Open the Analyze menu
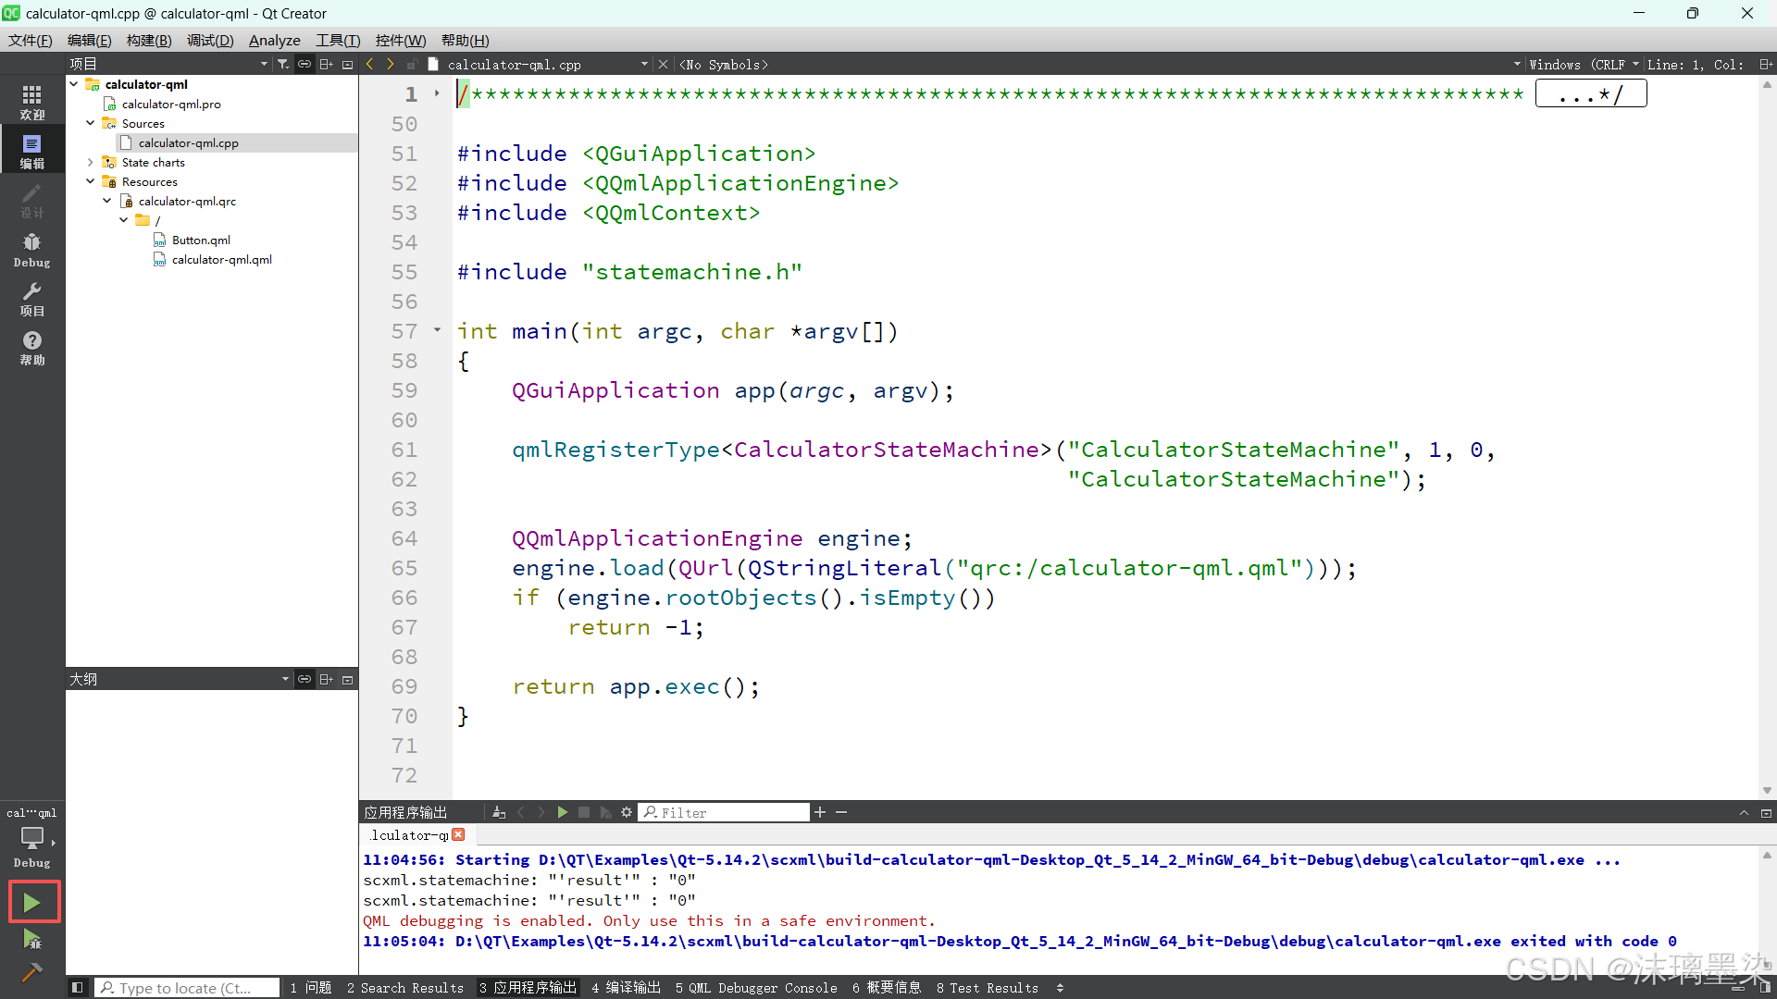1777x999 pixels. coord(275,40)
